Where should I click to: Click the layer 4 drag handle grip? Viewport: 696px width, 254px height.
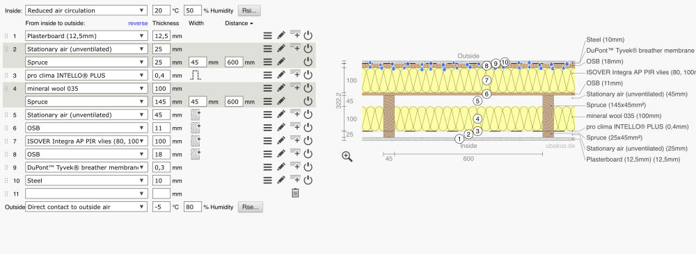6,89
